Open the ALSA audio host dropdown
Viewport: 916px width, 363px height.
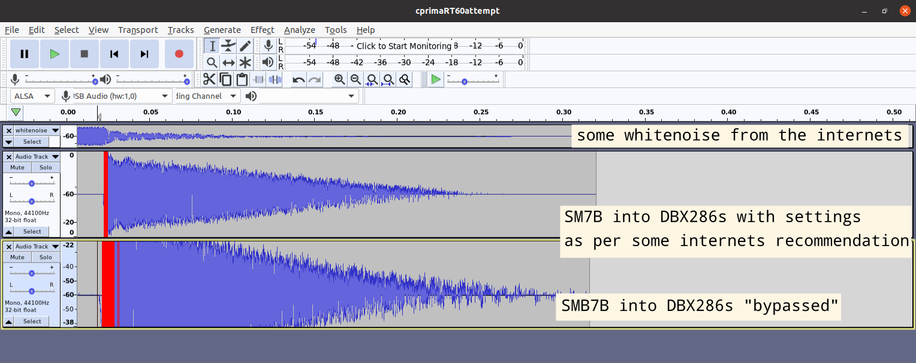tap(32, 96)
